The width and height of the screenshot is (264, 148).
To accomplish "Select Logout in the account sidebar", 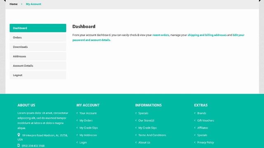I will [38, 75].
